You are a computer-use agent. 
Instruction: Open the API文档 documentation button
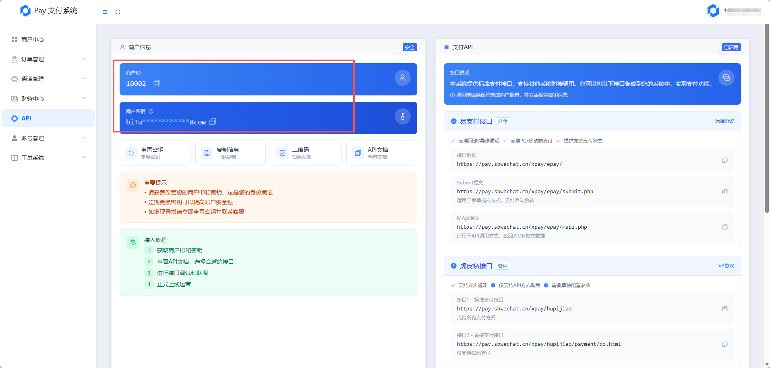[x=381, y=153]
